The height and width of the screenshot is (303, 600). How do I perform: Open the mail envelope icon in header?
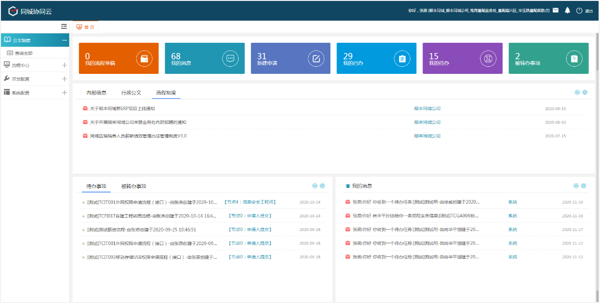[556, 10]
